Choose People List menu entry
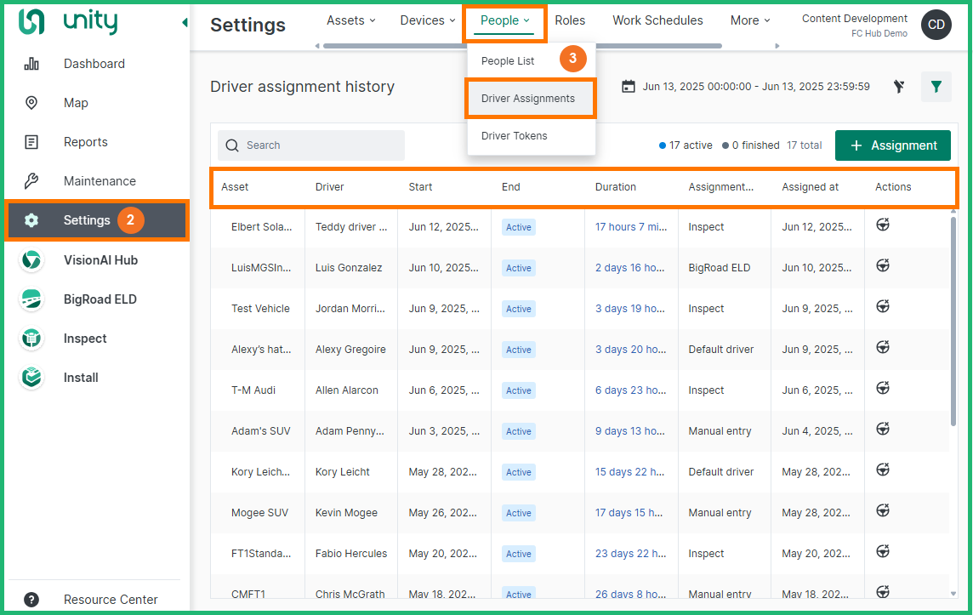 click(508, 61)
